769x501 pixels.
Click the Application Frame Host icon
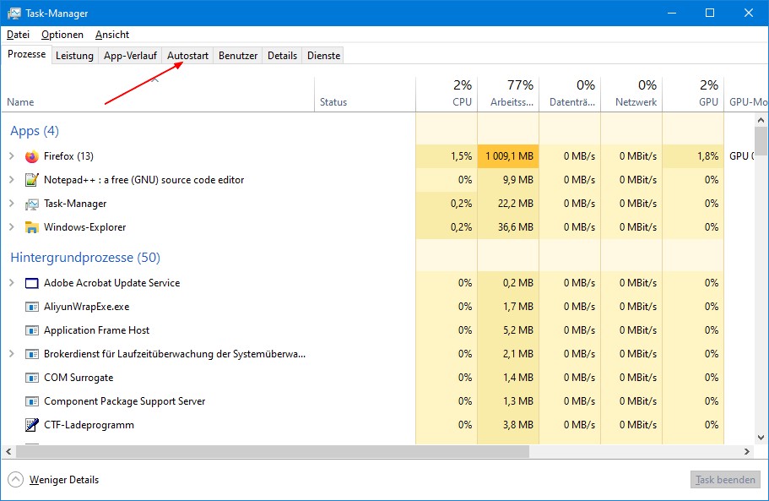point(32,330)
